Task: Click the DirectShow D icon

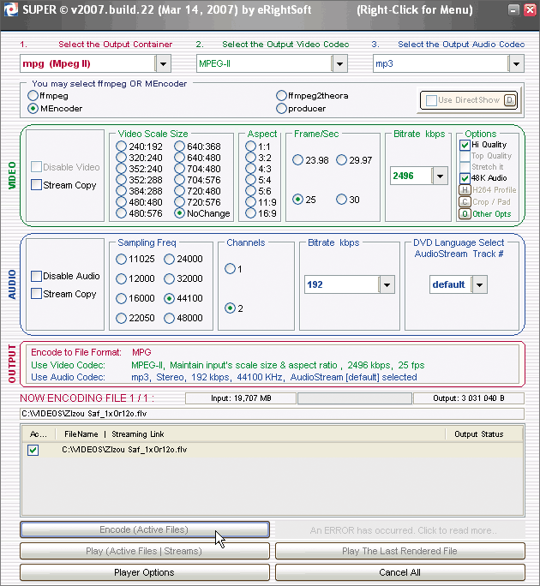Action: (510, 99)
